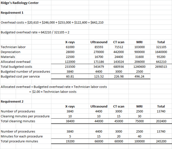
Task: Click X-rays total procedure minutes 19200
Action: pyautogui.click(x=70, y=141)
